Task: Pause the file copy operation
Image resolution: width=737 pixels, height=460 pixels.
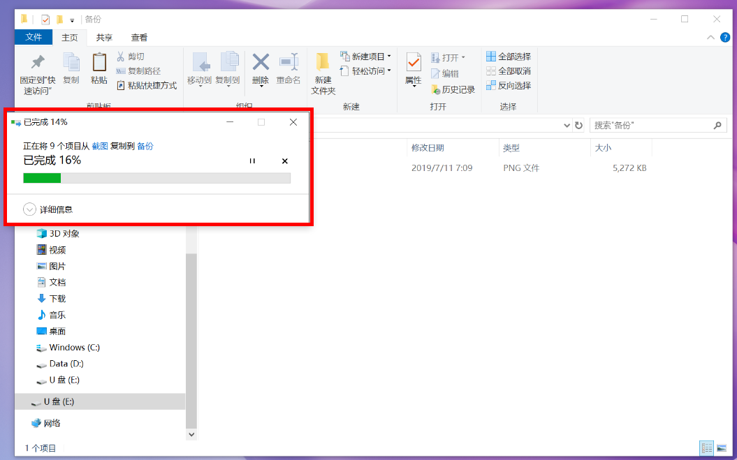Action: [252, 161]
